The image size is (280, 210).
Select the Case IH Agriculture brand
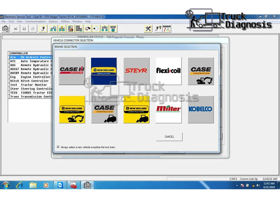tap(72, 71)
